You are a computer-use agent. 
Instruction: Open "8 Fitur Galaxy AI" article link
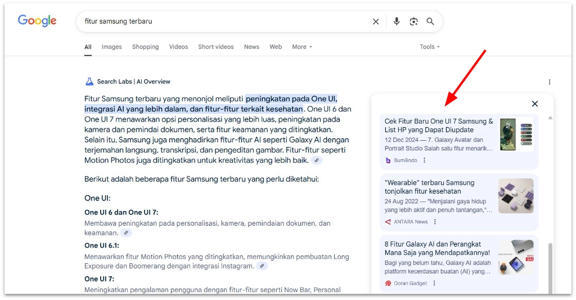(x=437, y=248)
